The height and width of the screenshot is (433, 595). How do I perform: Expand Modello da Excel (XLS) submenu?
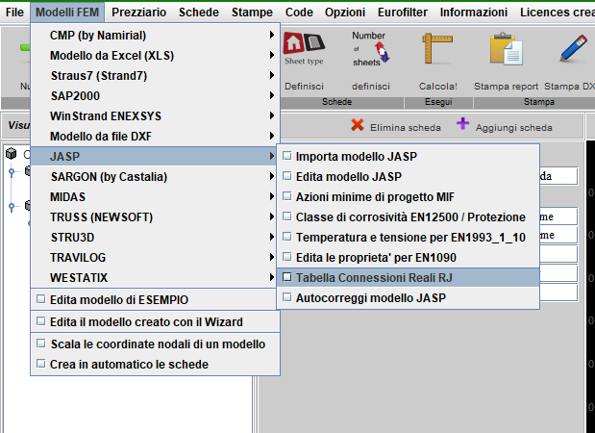[x=155, y=56]
